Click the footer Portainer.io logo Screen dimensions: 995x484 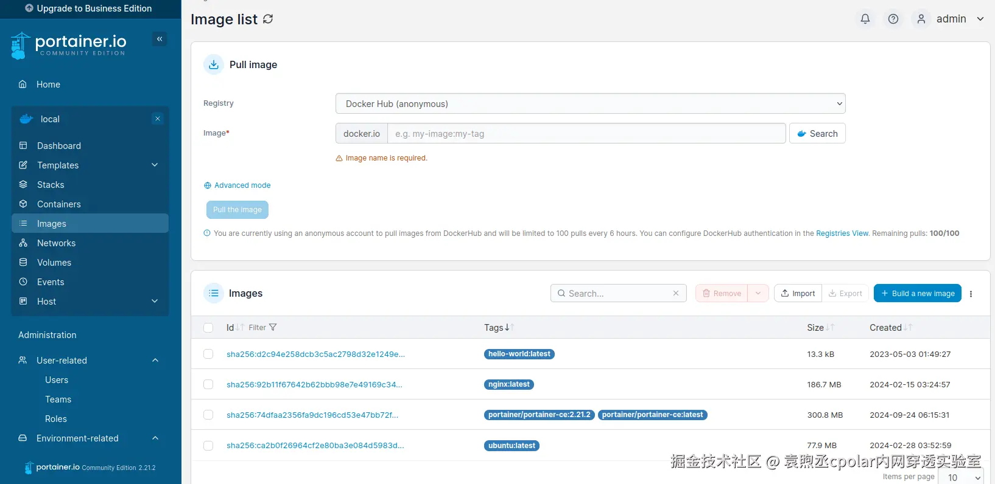[52, 467]
